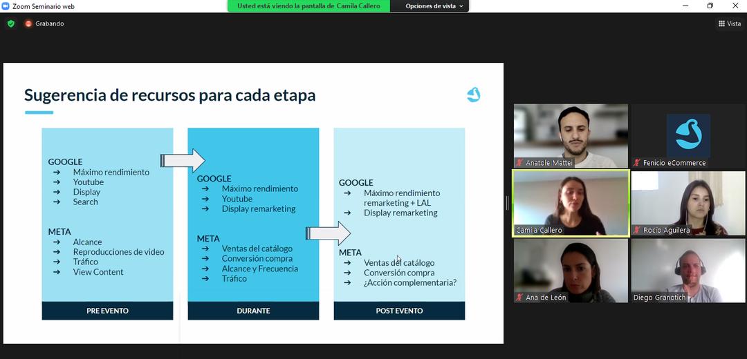
Task: Click the DURANTE stage footer label
Action: coord(253,311)
